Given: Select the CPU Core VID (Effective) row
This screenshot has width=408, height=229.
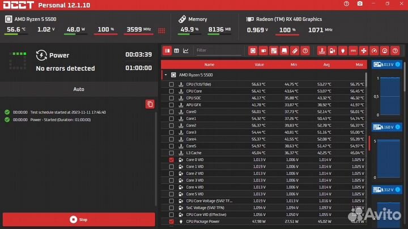Looking at the screenshot, I should coord(264,215).
